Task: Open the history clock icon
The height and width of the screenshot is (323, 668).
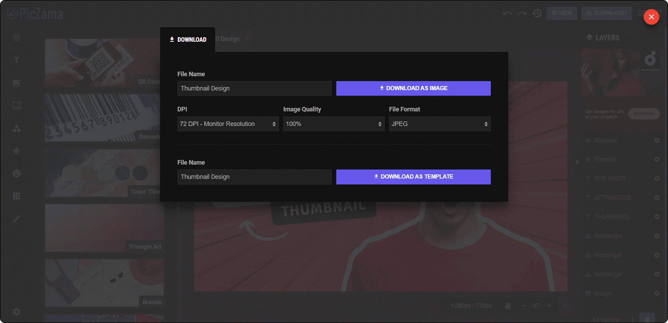Action: coord(537,13)
